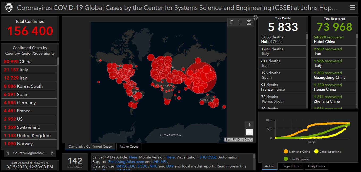Select Norway with 1 090 confirmed cases

29,144
